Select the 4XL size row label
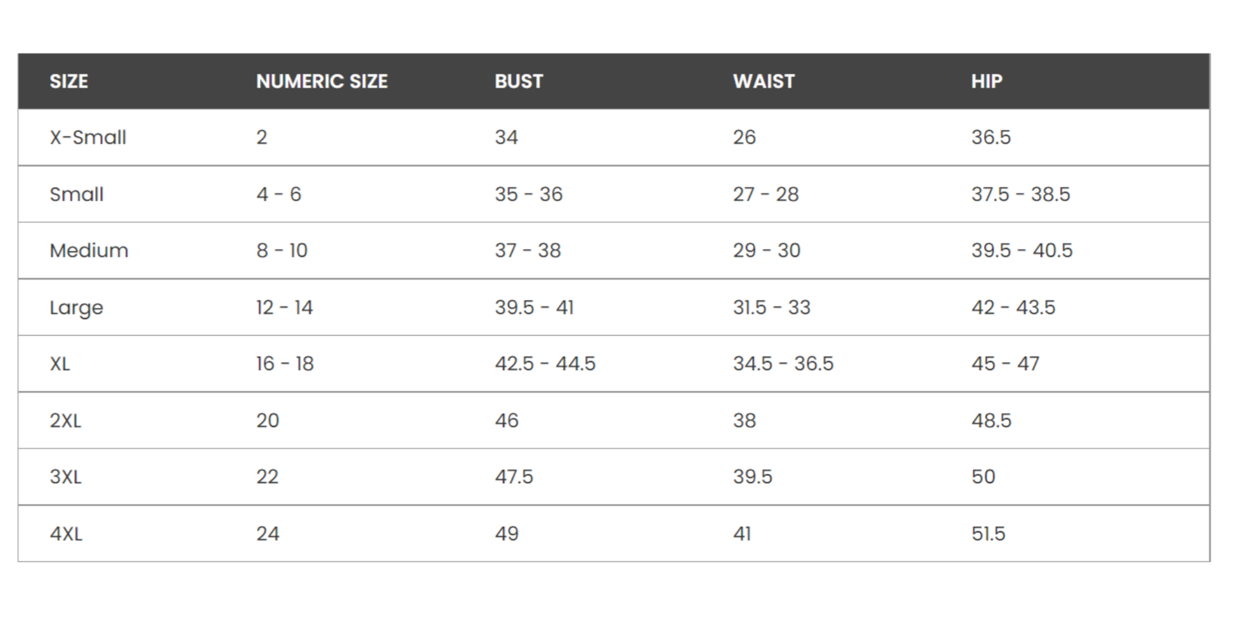Viewport: 1234px width, 617px height. click(66, 534)
